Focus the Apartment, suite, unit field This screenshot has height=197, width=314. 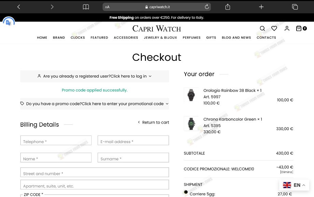[x=95, y=185]
